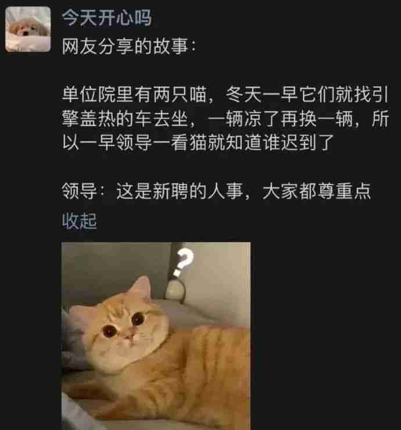
Task: Open the puppy avatar profile picture
Action: pos(28,29)
